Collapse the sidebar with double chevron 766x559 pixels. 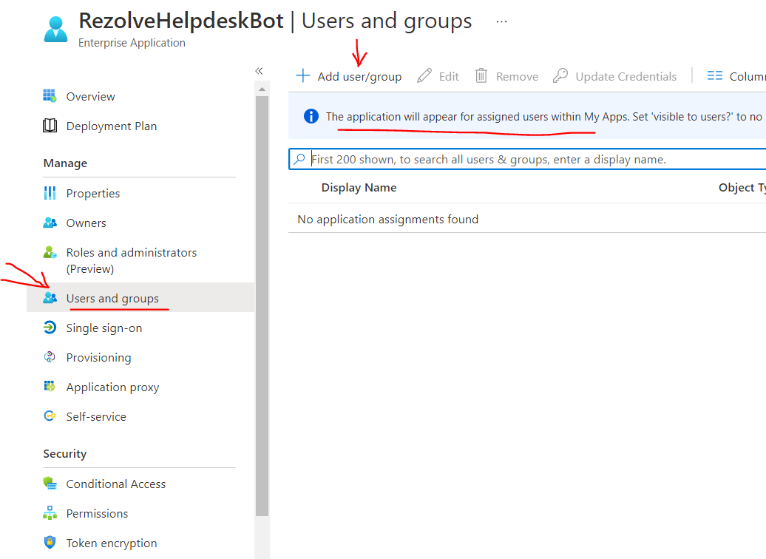coord(259,71)
